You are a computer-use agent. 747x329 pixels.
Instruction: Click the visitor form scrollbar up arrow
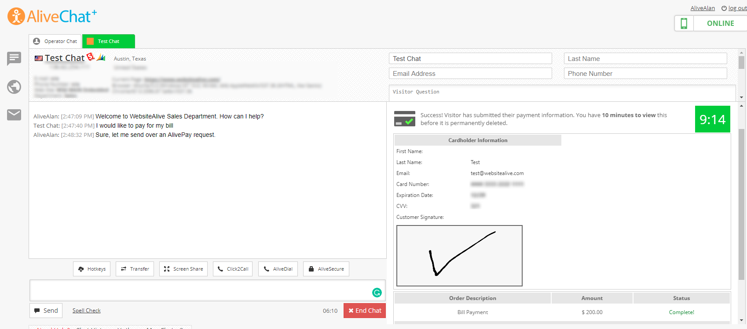pos(742,52)
